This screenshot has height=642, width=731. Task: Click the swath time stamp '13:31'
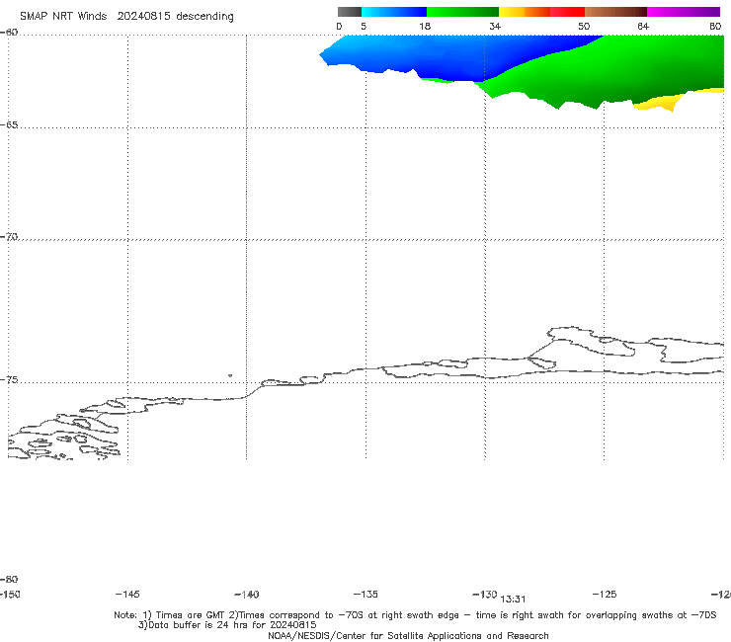pyautogui.click(x=513, y=600)
